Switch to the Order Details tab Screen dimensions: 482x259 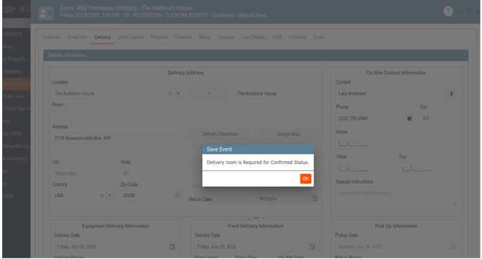131,37
